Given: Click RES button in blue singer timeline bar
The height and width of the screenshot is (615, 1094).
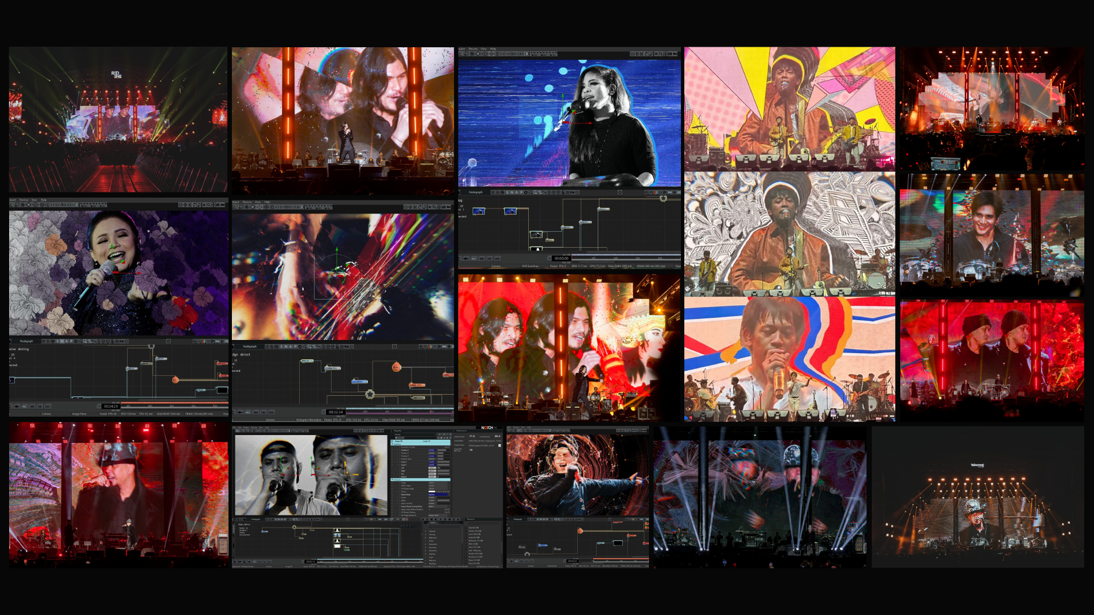Looking at the screenshot, I should tap(473, 259).
